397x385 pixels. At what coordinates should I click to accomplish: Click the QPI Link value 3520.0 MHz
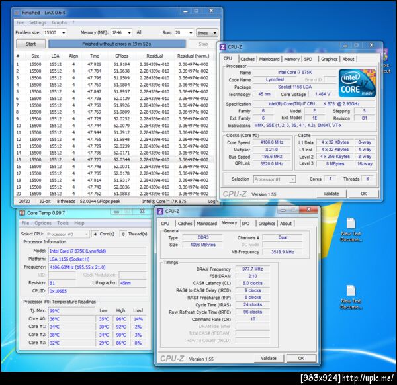[x=272, y=164]
